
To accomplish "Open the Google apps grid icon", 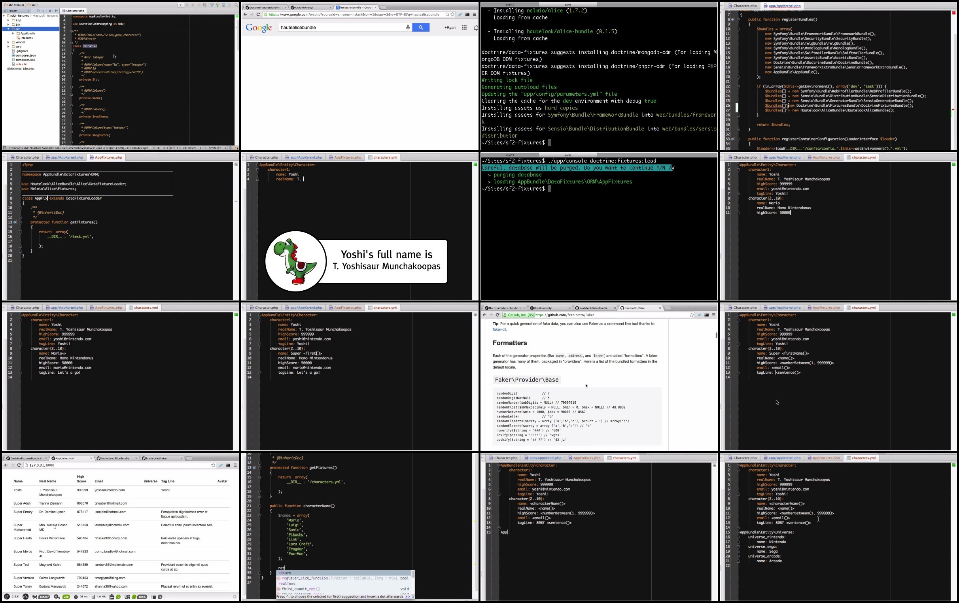I will click(464, 28).
